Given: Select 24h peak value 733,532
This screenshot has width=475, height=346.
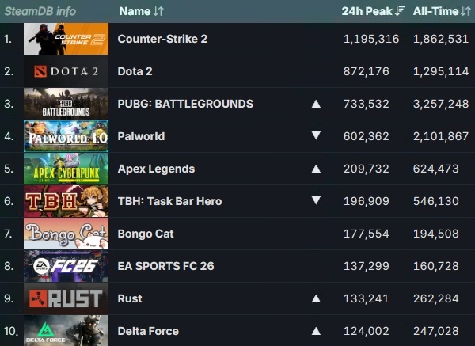Looking at the screenshot, I should pyautogui.click(x=367, y=104).
